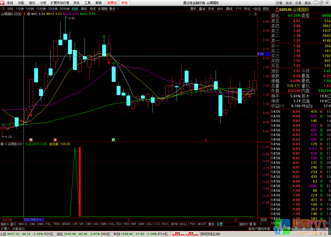The image size is (331, 237).
Task: Click the 行情 button at top right
Action: coord(279,3)
